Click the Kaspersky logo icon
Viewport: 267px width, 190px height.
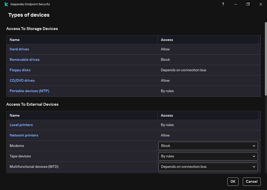[x=6, y=4]
